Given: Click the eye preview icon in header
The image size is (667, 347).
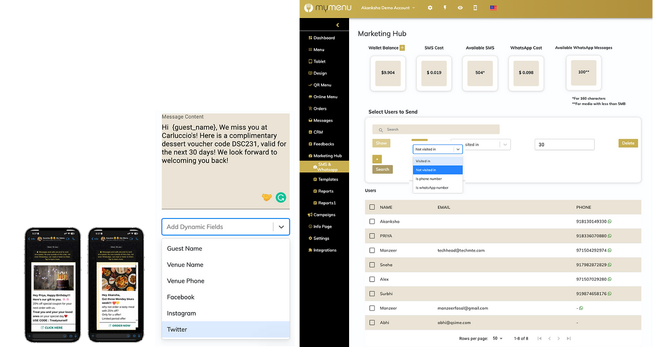Looking at the screenshot, I should (x=460, y=8).
